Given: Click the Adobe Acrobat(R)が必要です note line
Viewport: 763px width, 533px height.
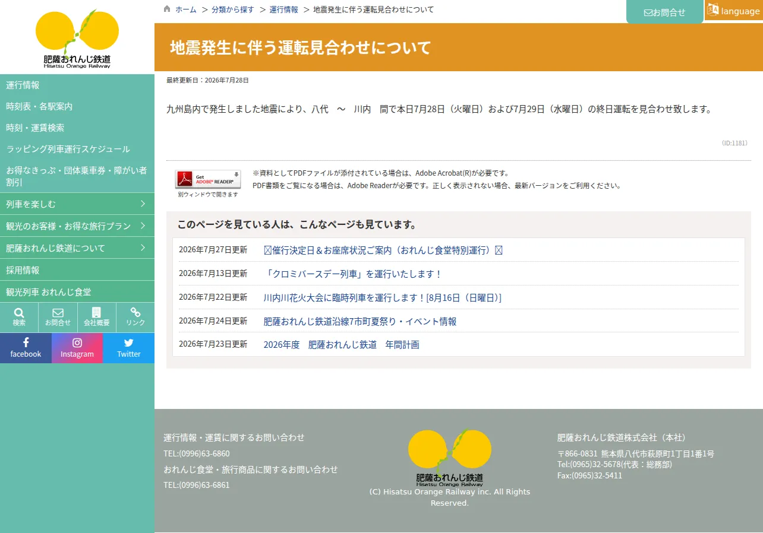Looking at the screenshot, I should point(381,173).
